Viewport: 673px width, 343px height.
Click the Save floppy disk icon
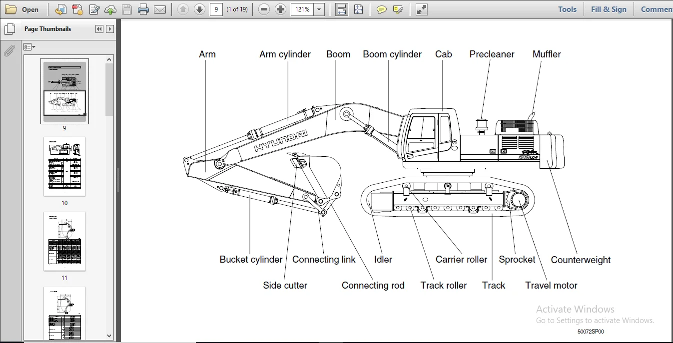coord(127,9)
